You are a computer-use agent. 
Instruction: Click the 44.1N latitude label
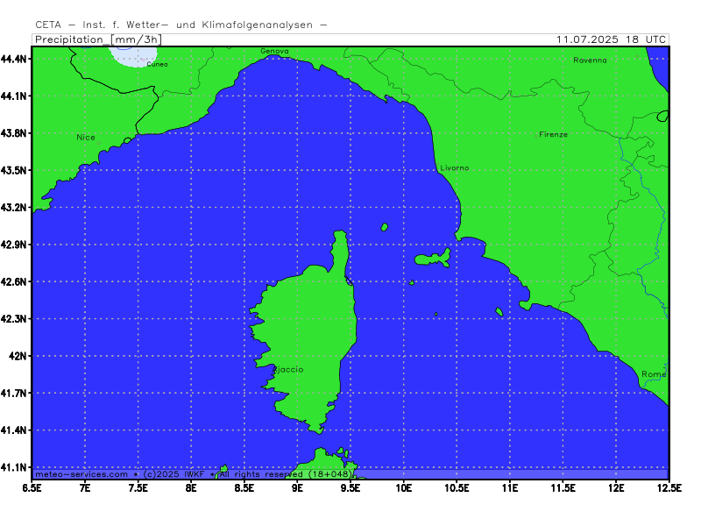click(x=15, y=96)
